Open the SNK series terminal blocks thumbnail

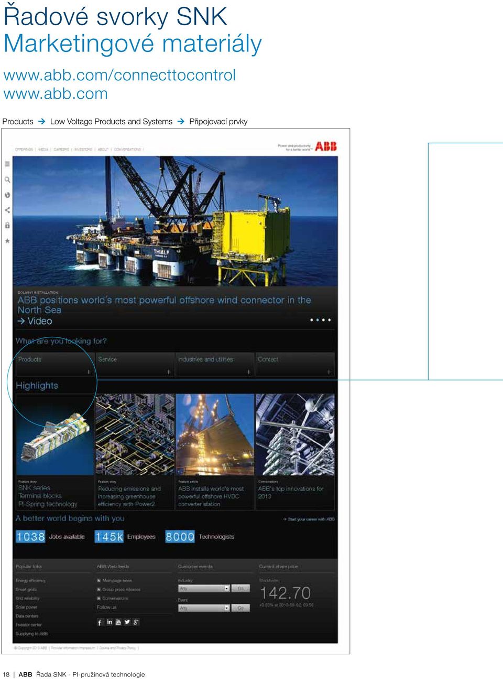coord(55,435)
